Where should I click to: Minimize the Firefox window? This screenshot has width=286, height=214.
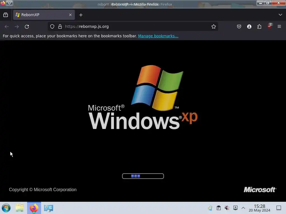coord(261,3)
